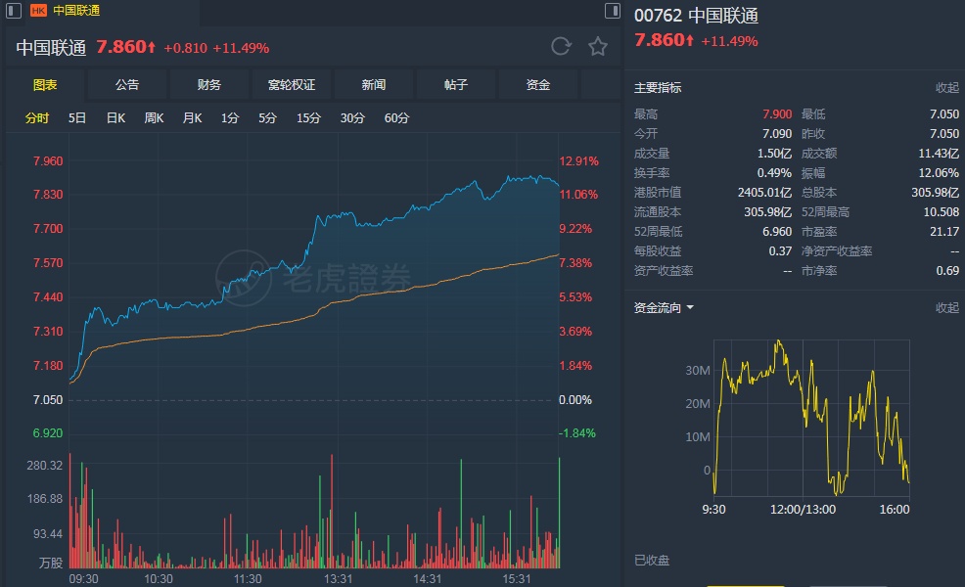Click the 最高 value 7.900
965x587 pixels.
tap(777, 114)
